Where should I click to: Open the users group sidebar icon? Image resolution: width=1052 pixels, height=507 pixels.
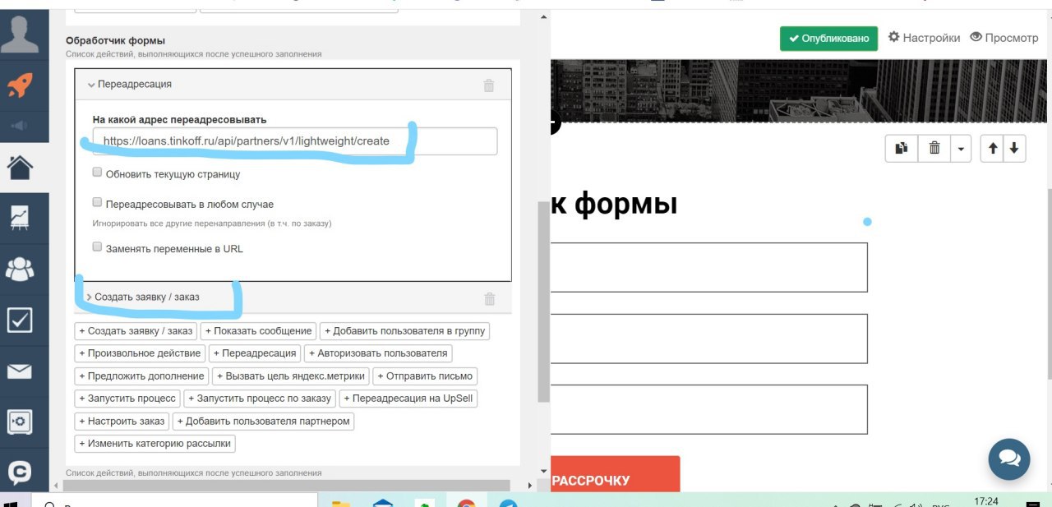20,268
